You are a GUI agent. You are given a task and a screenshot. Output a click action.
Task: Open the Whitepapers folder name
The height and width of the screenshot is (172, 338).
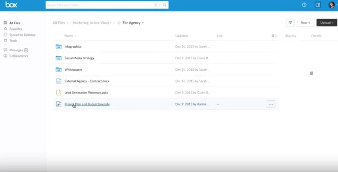73,70
